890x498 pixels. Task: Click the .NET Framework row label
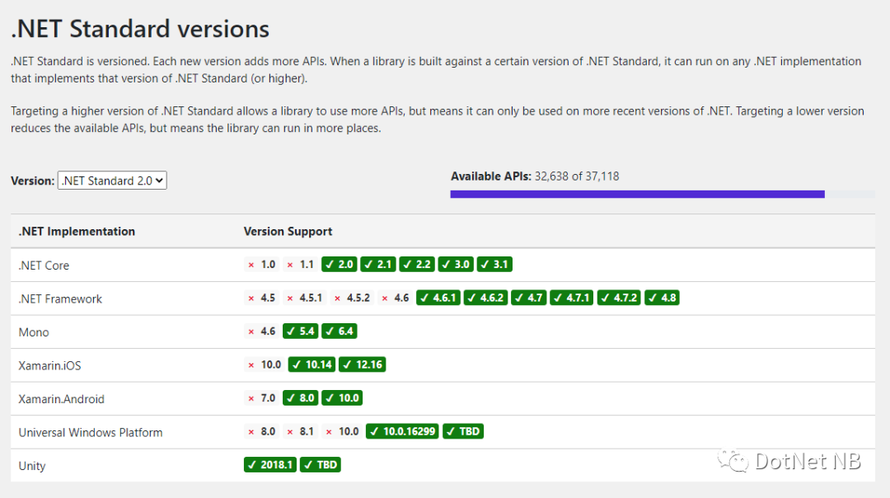pos(60,298)
